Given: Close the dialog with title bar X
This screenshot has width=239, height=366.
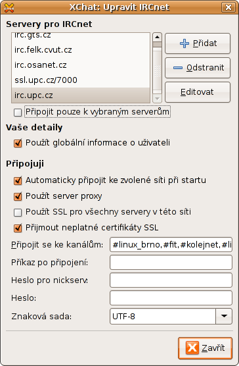Looking at the screenshot, I should click(228, 7).
